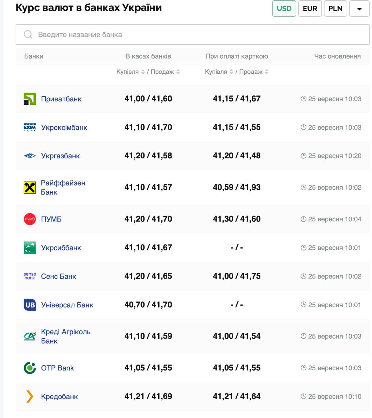This screenshot has width=372, height=418.
Task: Click the Ukrgasbank logo icon
Action: (30, 156)
